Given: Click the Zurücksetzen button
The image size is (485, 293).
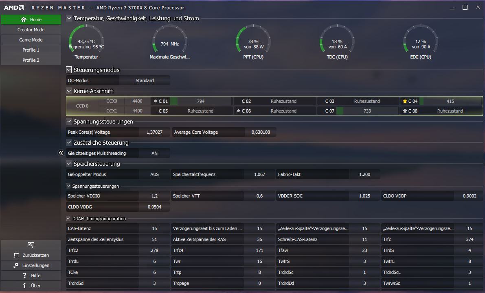Looking at the screenshot, I should (x=31, y=255).
